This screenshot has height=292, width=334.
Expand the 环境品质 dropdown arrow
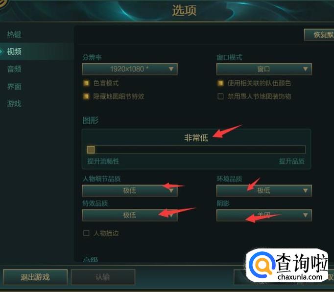pos(305,191)
